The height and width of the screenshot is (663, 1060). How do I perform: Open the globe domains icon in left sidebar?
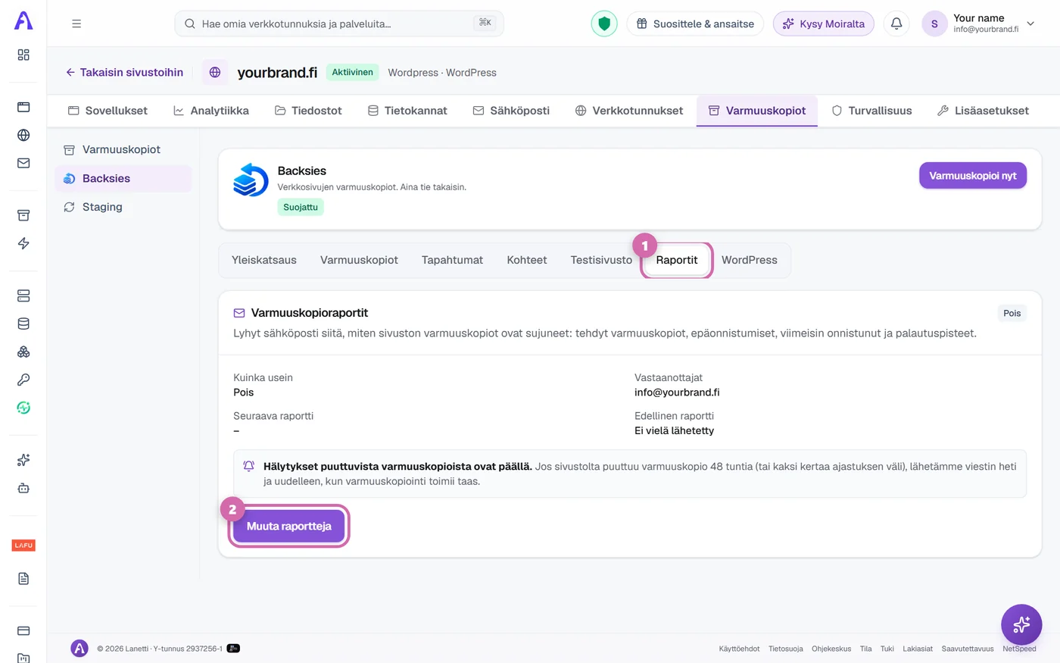[23, 135]
